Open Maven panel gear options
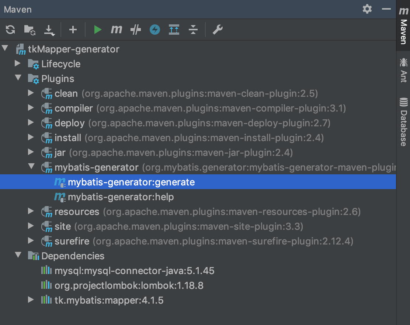This screenshot has width=410, height=325. click(367, 9)
